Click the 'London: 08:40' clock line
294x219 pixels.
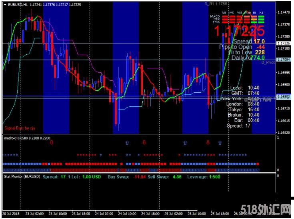[243, 104]
